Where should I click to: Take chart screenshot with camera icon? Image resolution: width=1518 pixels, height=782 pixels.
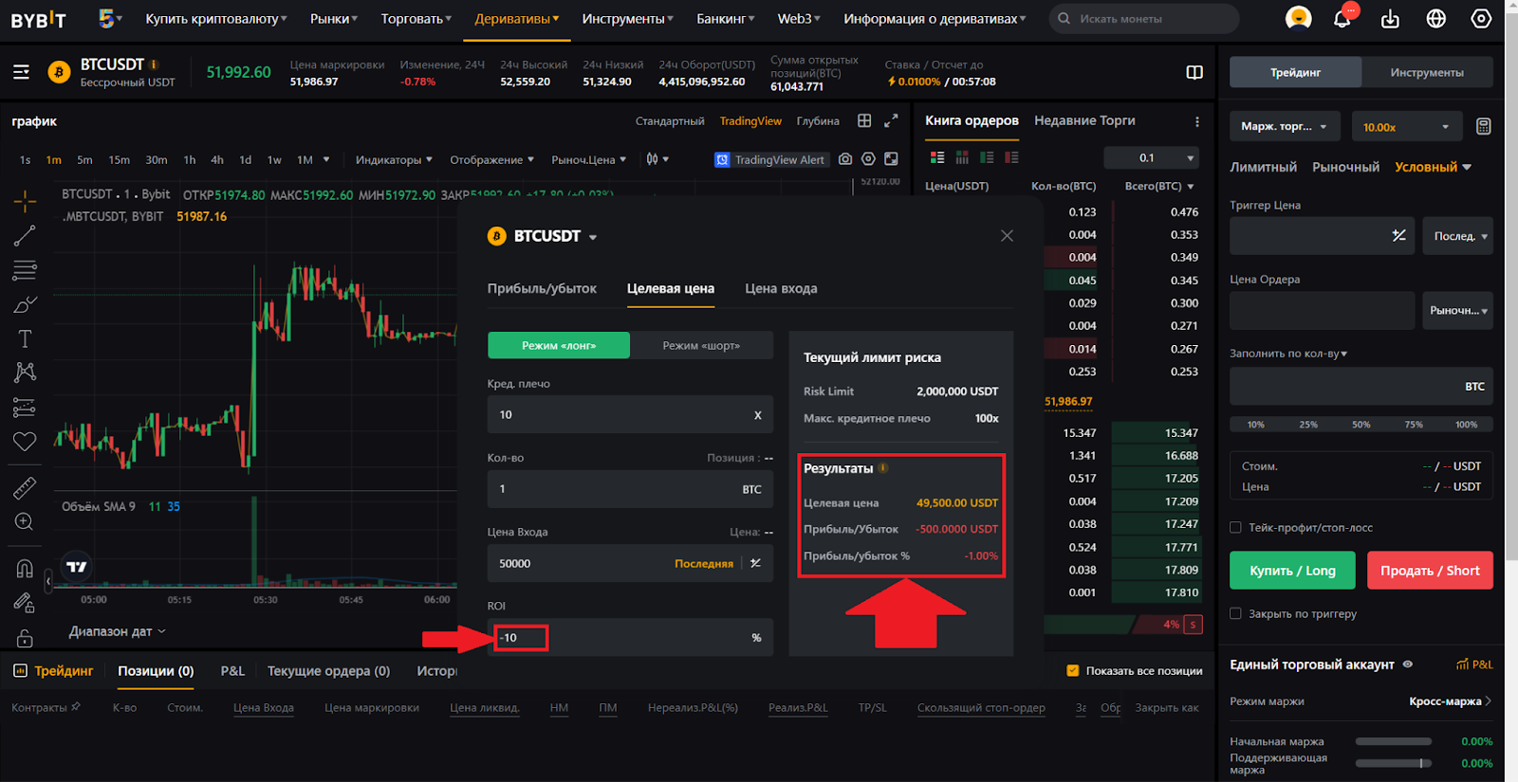click(845, 159)
